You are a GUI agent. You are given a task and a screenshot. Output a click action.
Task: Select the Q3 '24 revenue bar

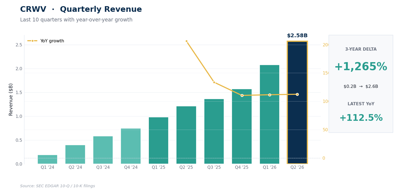tap(103, 150)
